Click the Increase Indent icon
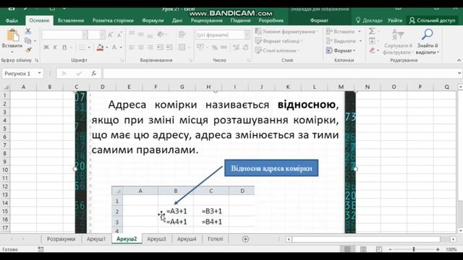The image size is (463, 260). click(x=169, y=47)
